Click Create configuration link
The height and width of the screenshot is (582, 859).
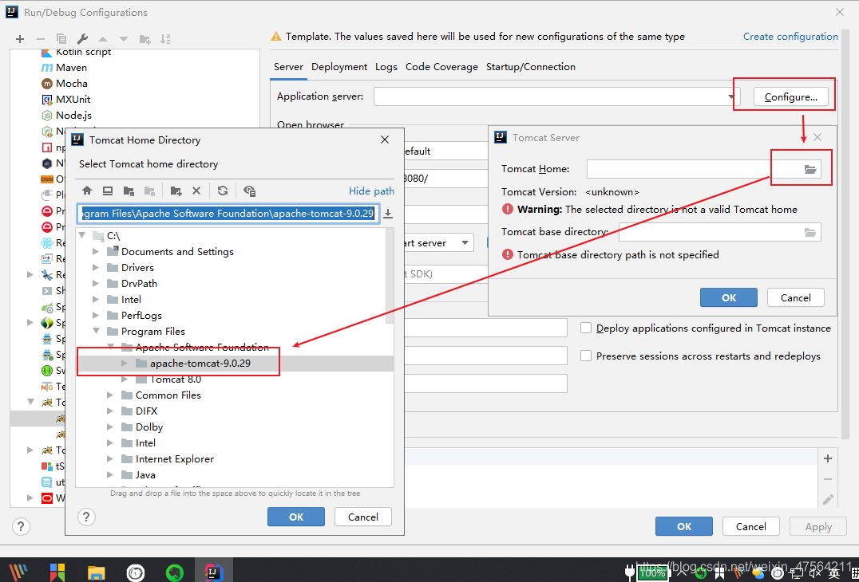coord(790,36)
